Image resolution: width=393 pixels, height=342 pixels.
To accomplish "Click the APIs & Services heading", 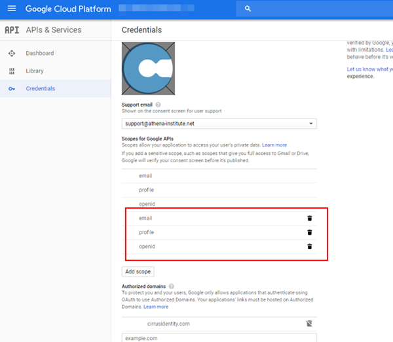I will (x=54, y=30).
